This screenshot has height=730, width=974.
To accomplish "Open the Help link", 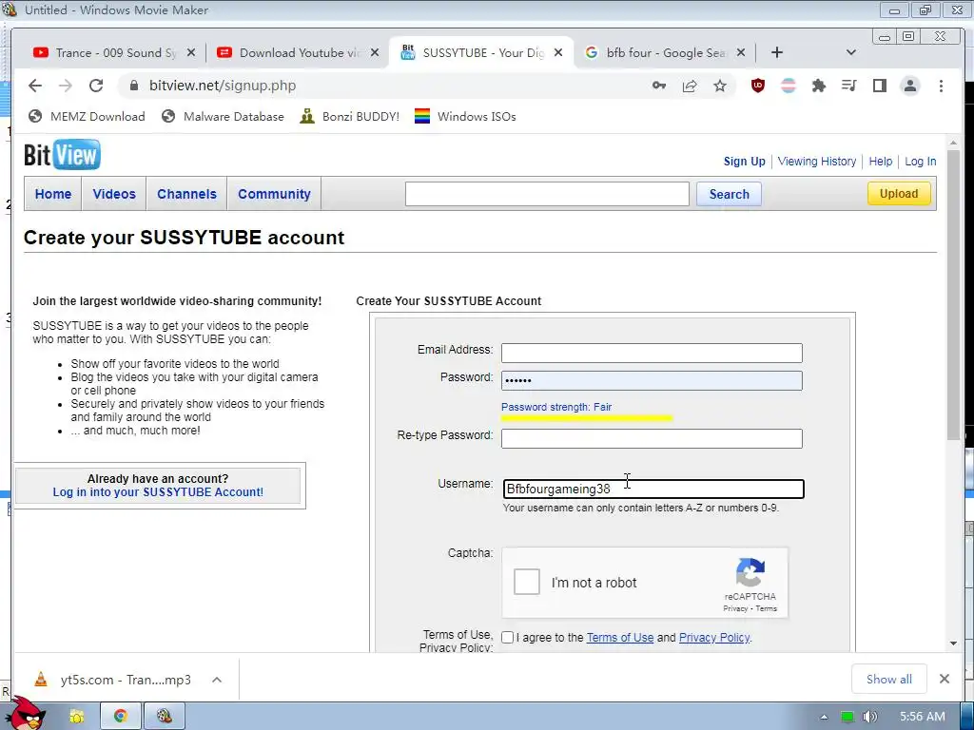I will [x=880, y=162].
